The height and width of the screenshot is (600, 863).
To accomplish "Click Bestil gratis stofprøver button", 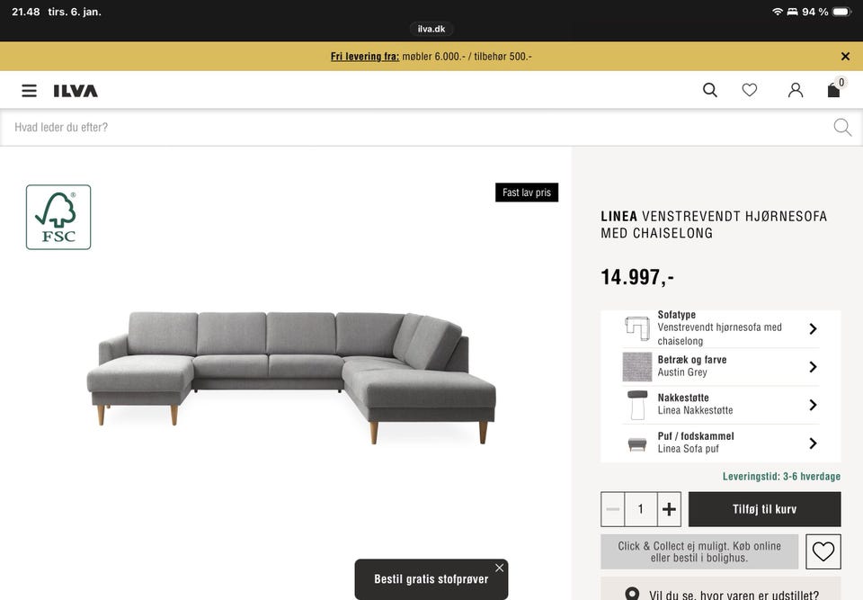I will point(431,579).
